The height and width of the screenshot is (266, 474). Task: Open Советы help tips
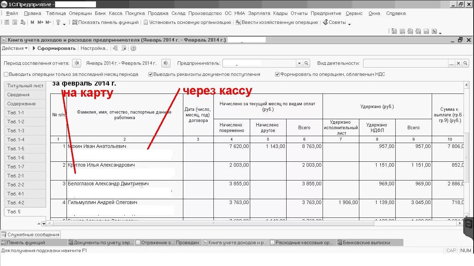(x=334, y=23)
